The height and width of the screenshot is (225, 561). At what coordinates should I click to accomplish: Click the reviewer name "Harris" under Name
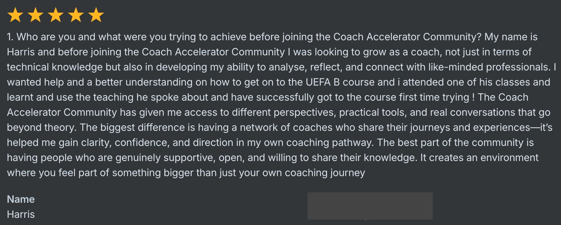tap(21, 215)
